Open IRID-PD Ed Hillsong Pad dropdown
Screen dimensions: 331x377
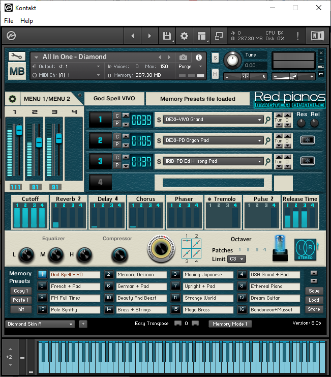pyautogui.click(x=214, y=161)
